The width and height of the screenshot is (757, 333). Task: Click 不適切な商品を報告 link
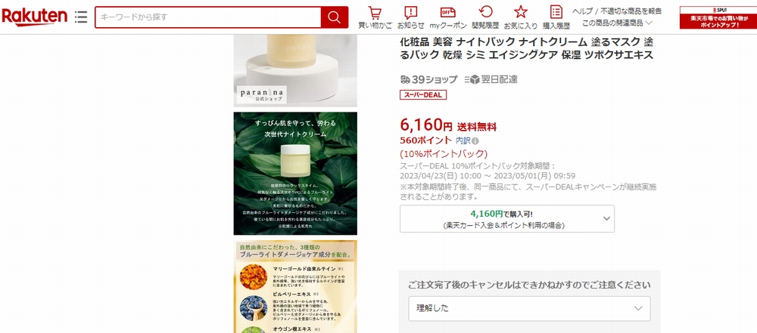[x=631, y=11]
